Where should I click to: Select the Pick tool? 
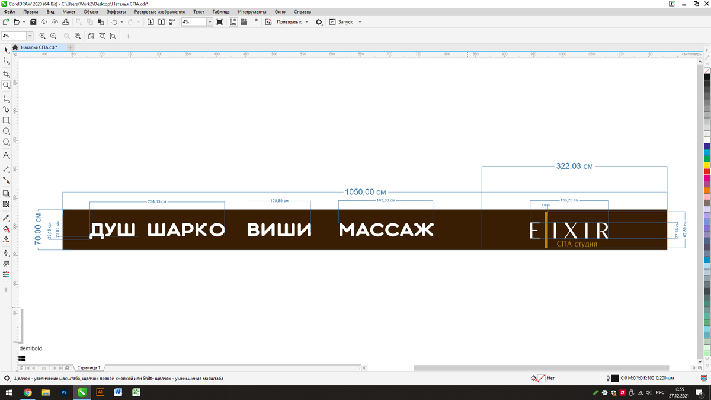6,50
